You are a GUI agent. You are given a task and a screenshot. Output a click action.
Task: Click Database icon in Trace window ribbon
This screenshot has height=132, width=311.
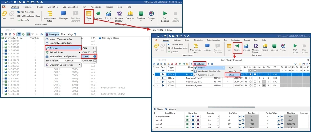coord(141,14)
